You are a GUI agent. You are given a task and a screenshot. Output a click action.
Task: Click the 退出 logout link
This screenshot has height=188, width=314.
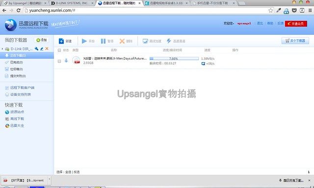coord(260,23)
